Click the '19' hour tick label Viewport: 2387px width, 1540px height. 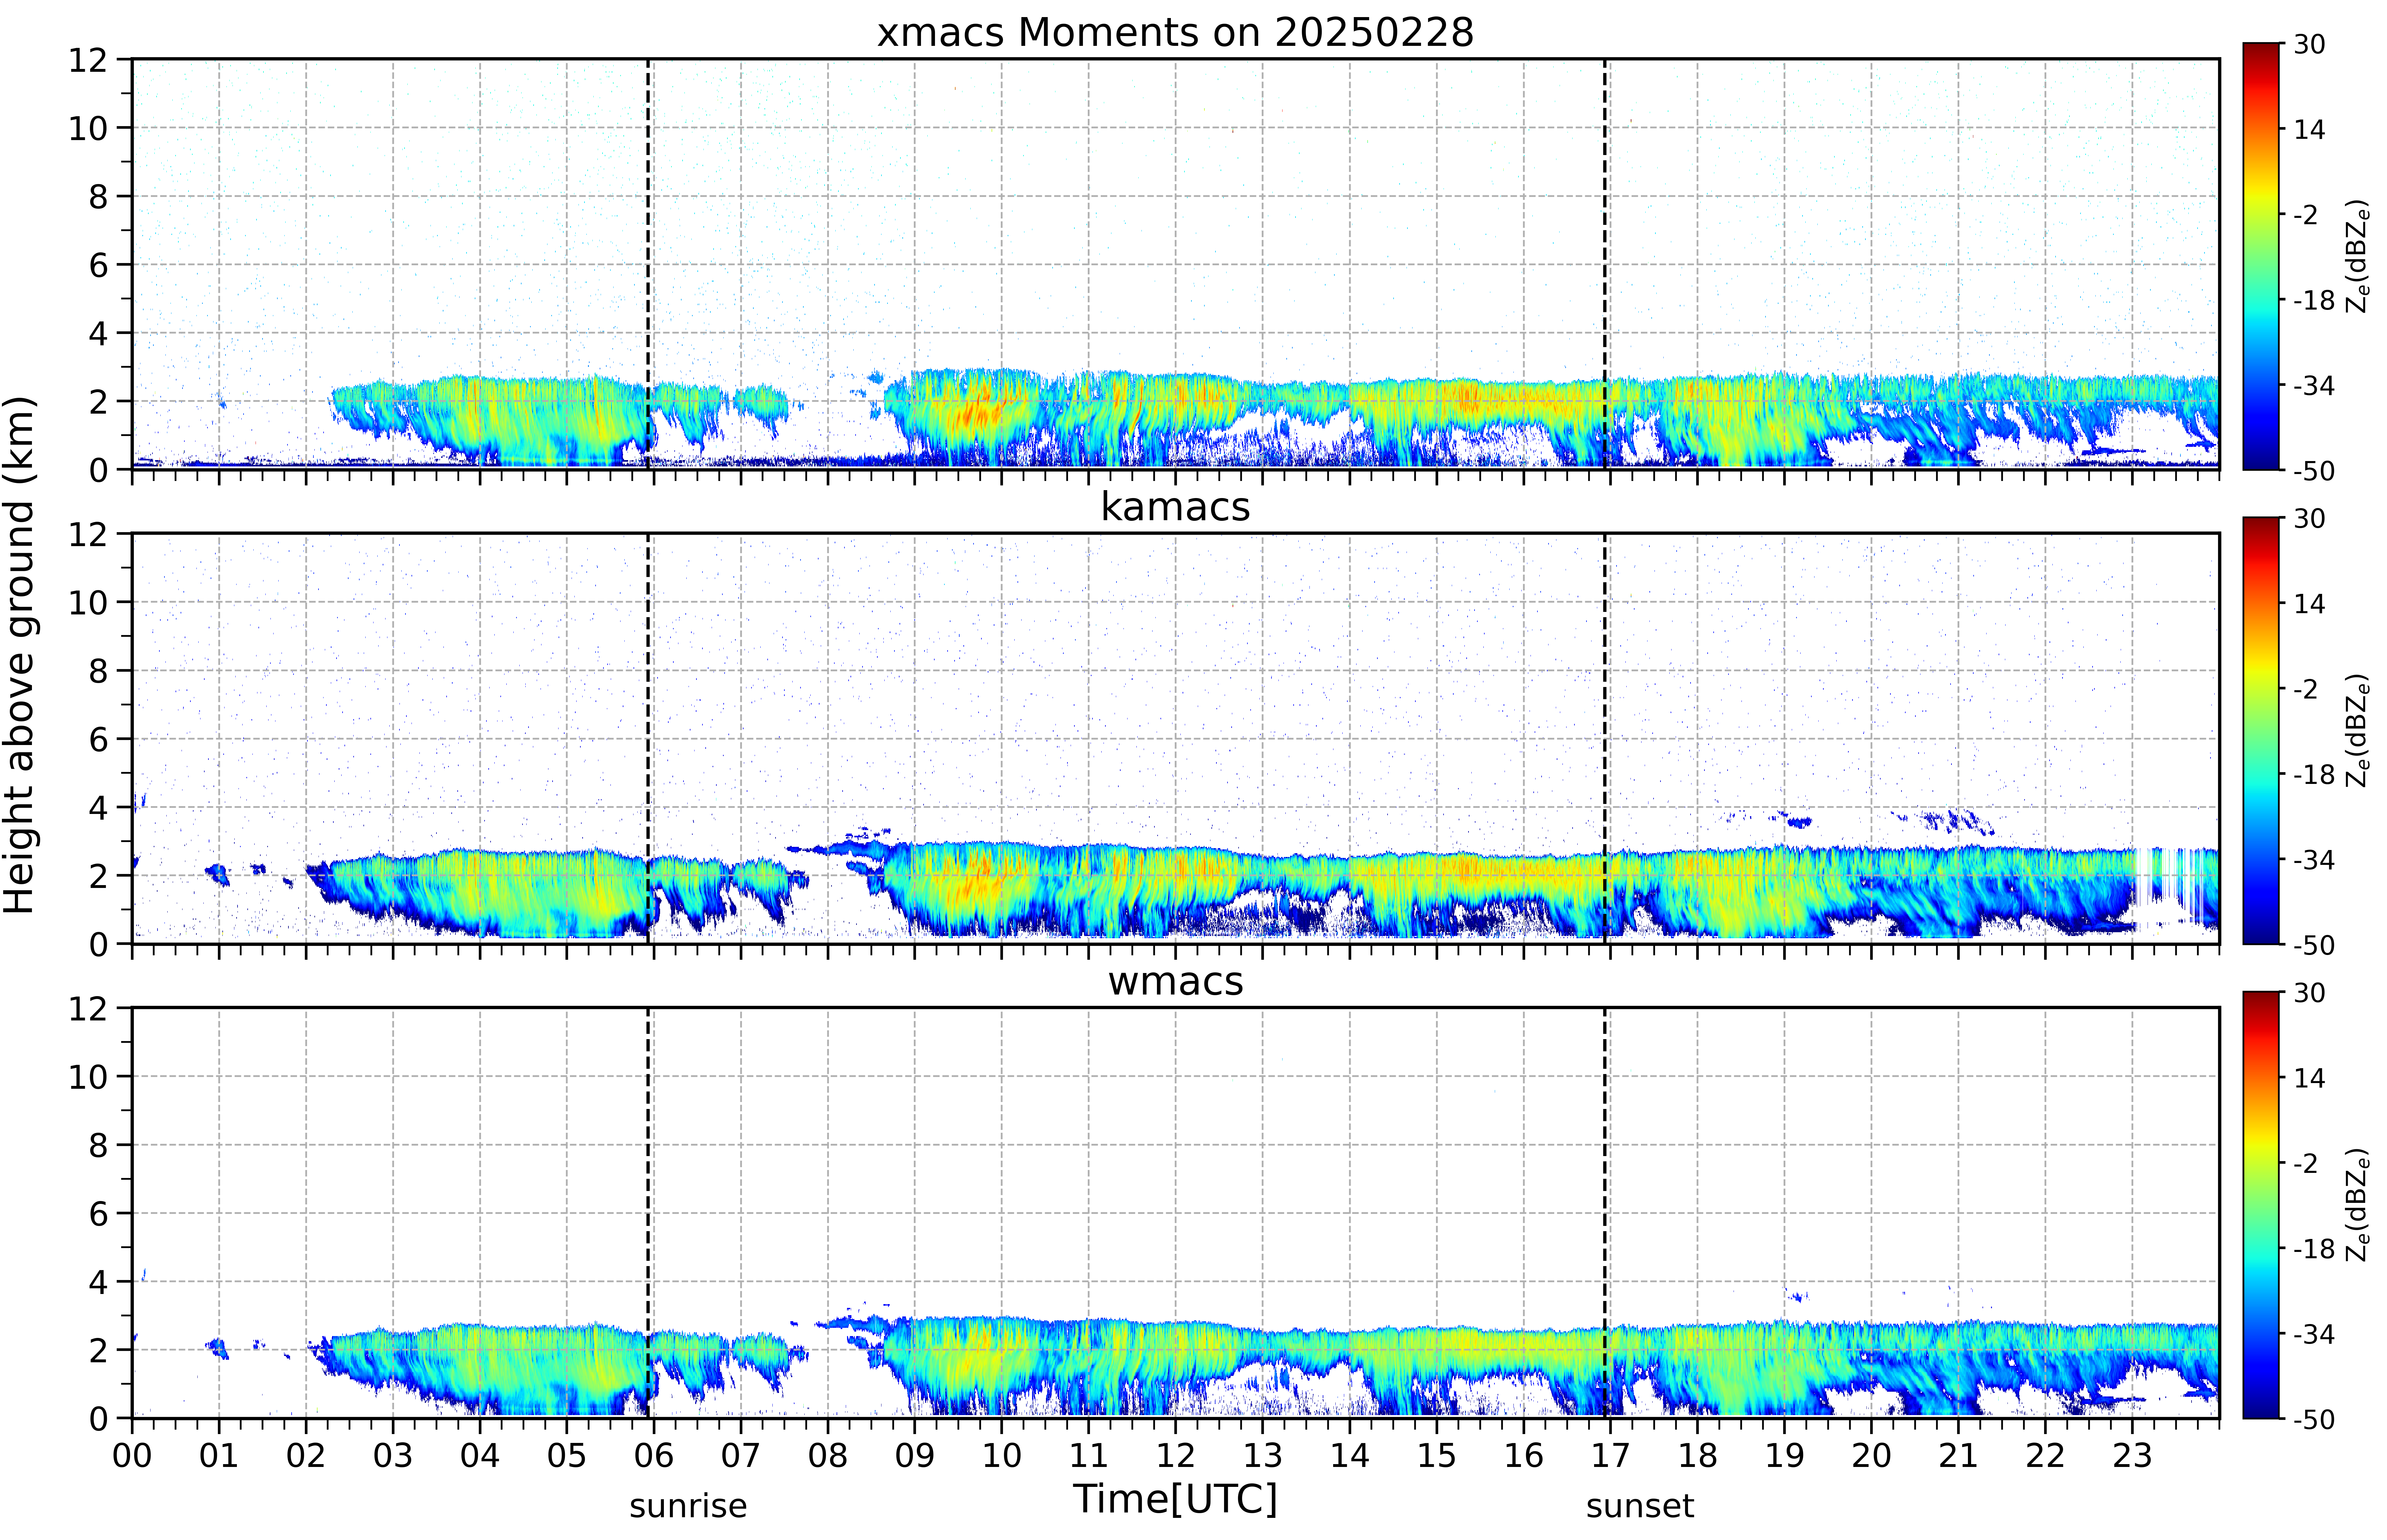coord(1785,1456)
